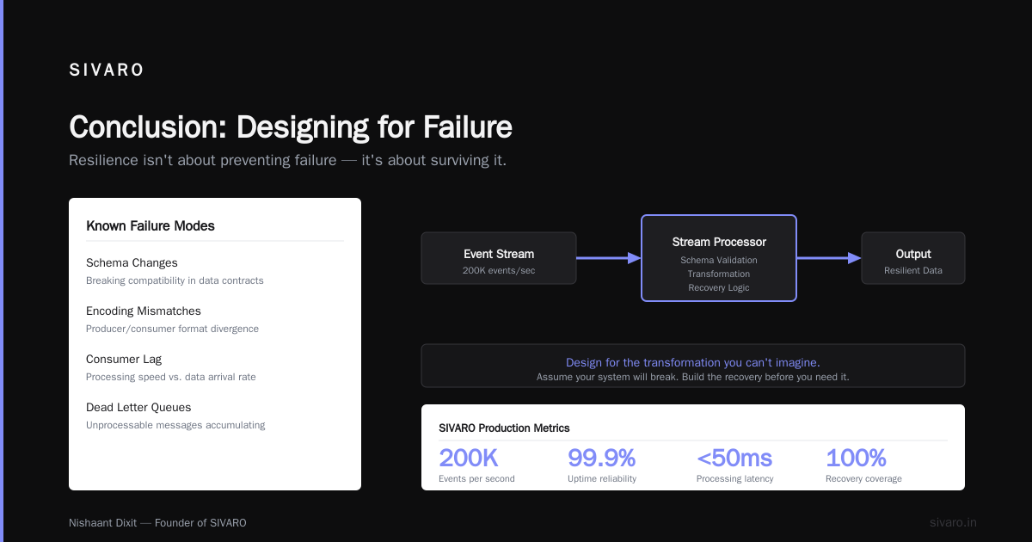Screen dimensions: 1032x542
Task: Click arrow pointing to Output box
Action: [x=829, y=258]
